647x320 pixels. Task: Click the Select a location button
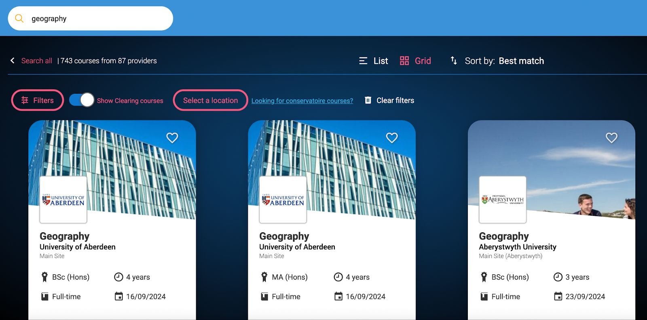pyautogui.click(x=210, y=100)
